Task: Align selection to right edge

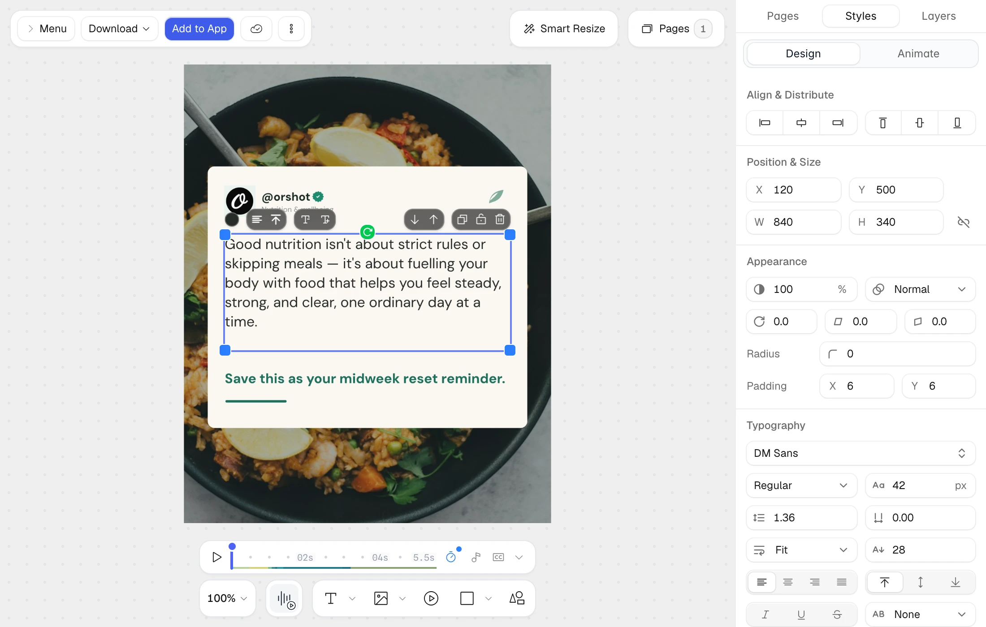Action: click(x=838, y=123)
